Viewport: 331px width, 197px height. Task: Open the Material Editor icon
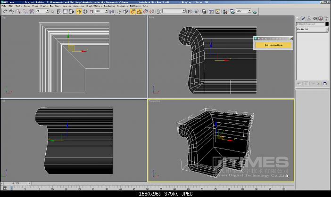coord(225,12)
